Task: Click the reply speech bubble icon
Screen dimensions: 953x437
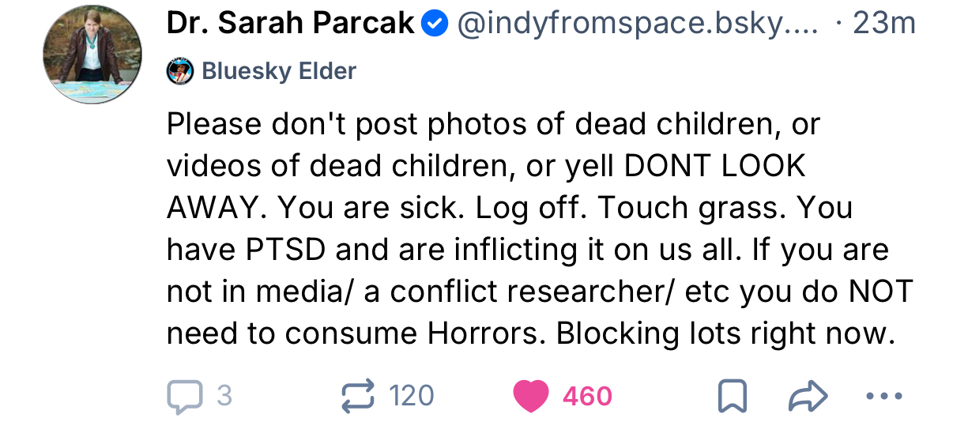Action: click(x=184, y=396)
